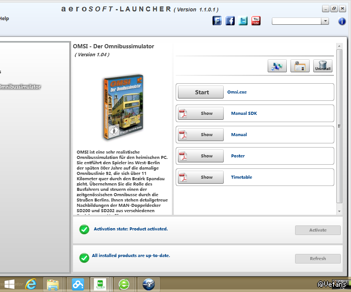Click the PDF icon beside Timetable
Screen dimensions: 351x292
(183, 177)
